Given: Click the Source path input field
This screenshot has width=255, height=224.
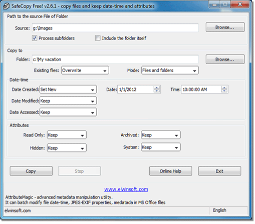Looking at the screenshot, I should [115, 28].
